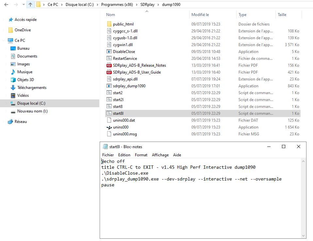Select the start2I script icon
Viewport: 313px width, 241px height.
coord(109,99)
